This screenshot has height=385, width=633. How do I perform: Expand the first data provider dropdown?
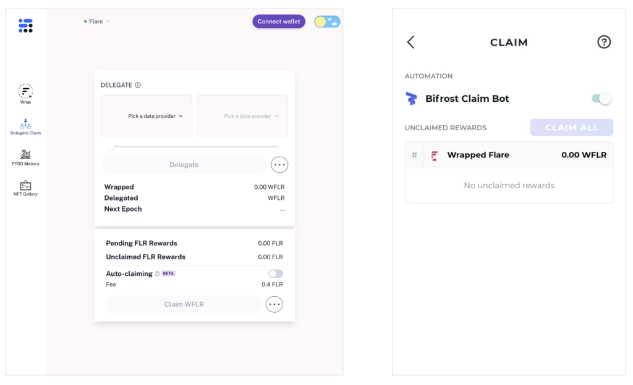[x=156, y=116]
